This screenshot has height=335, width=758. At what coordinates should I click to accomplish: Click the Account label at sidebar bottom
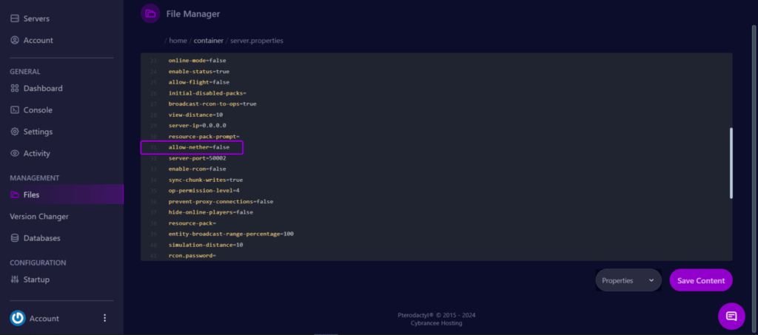pos(44,319)
